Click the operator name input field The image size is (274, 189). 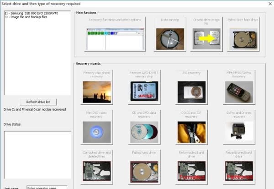point(47,188)
